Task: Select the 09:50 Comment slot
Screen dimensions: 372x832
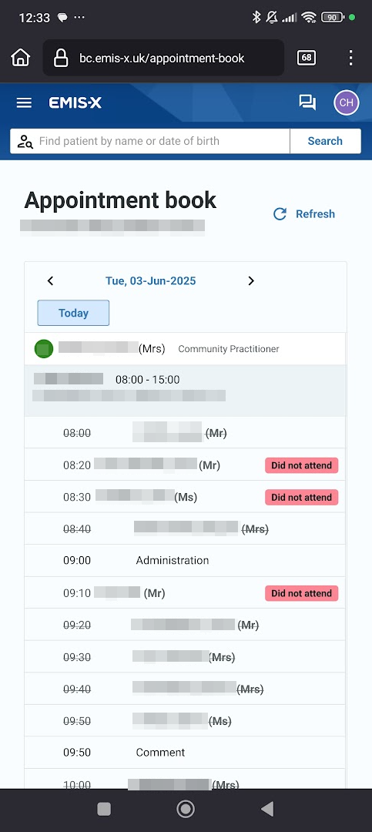Action: click(185, 753)
